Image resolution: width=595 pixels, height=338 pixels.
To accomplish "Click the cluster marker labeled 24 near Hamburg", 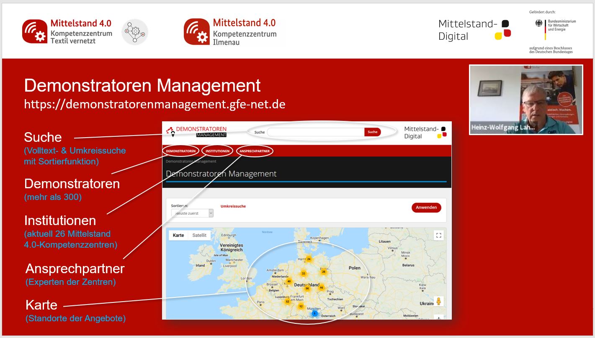I will (309, 259).
